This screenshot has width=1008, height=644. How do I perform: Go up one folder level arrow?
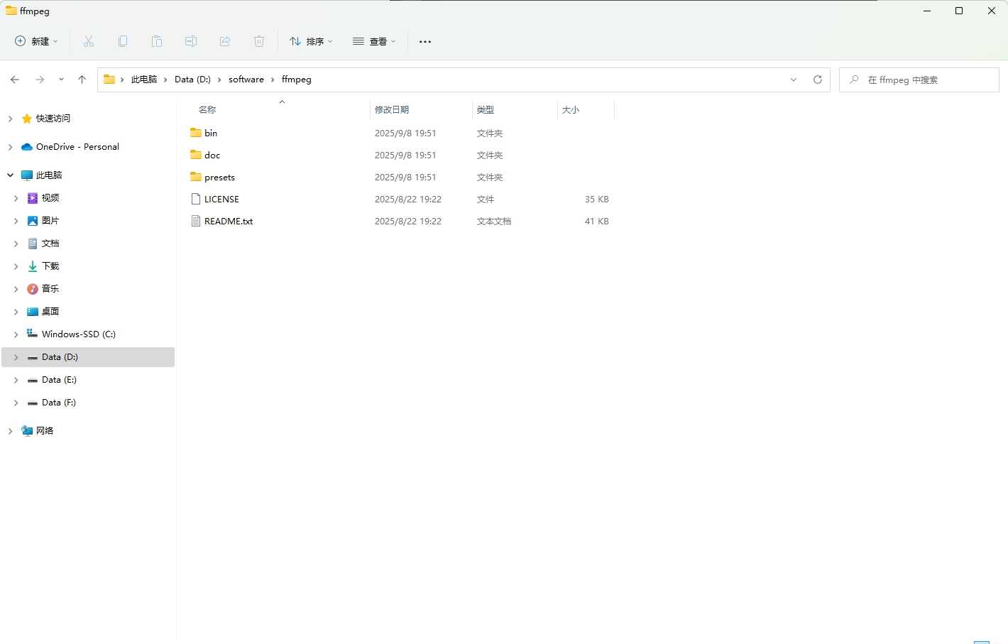[82, 80]
